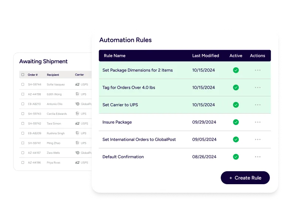Sort by Last Modified column header
Screen dimensions: 288x216
coord(206,56)
